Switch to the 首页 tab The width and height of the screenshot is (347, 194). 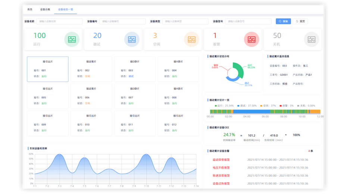[30, 9]
